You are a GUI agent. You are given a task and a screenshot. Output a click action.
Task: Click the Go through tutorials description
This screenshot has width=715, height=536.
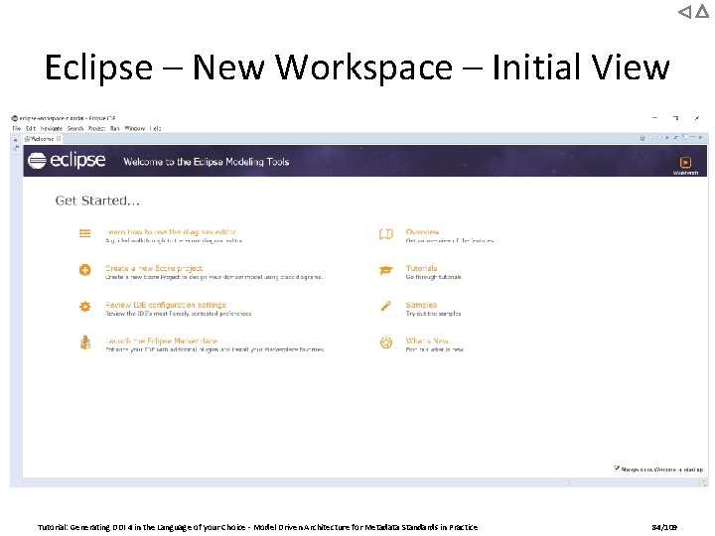[434, 277]
